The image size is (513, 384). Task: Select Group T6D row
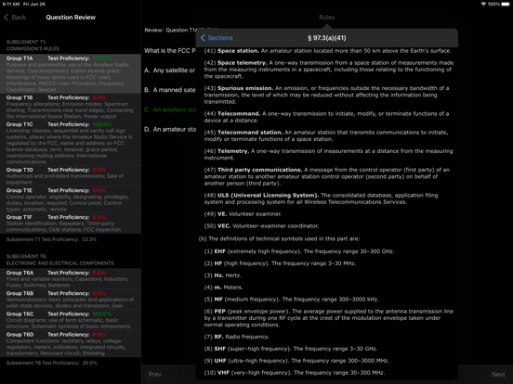click(x=71, y=343)
